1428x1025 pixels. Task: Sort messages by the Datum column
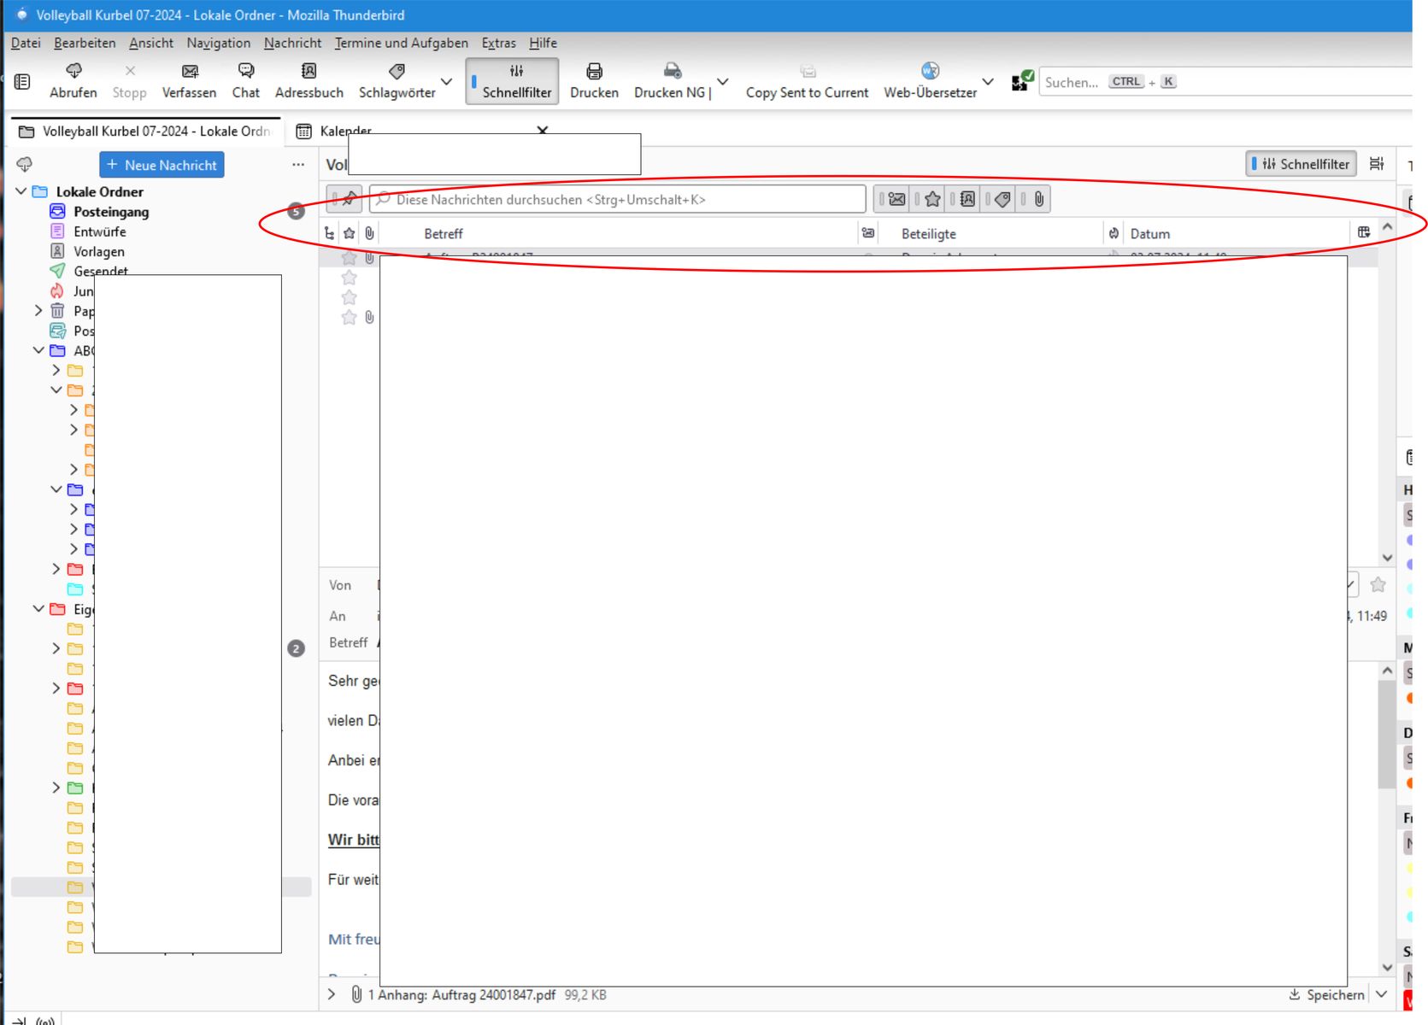pos(1149,233)
